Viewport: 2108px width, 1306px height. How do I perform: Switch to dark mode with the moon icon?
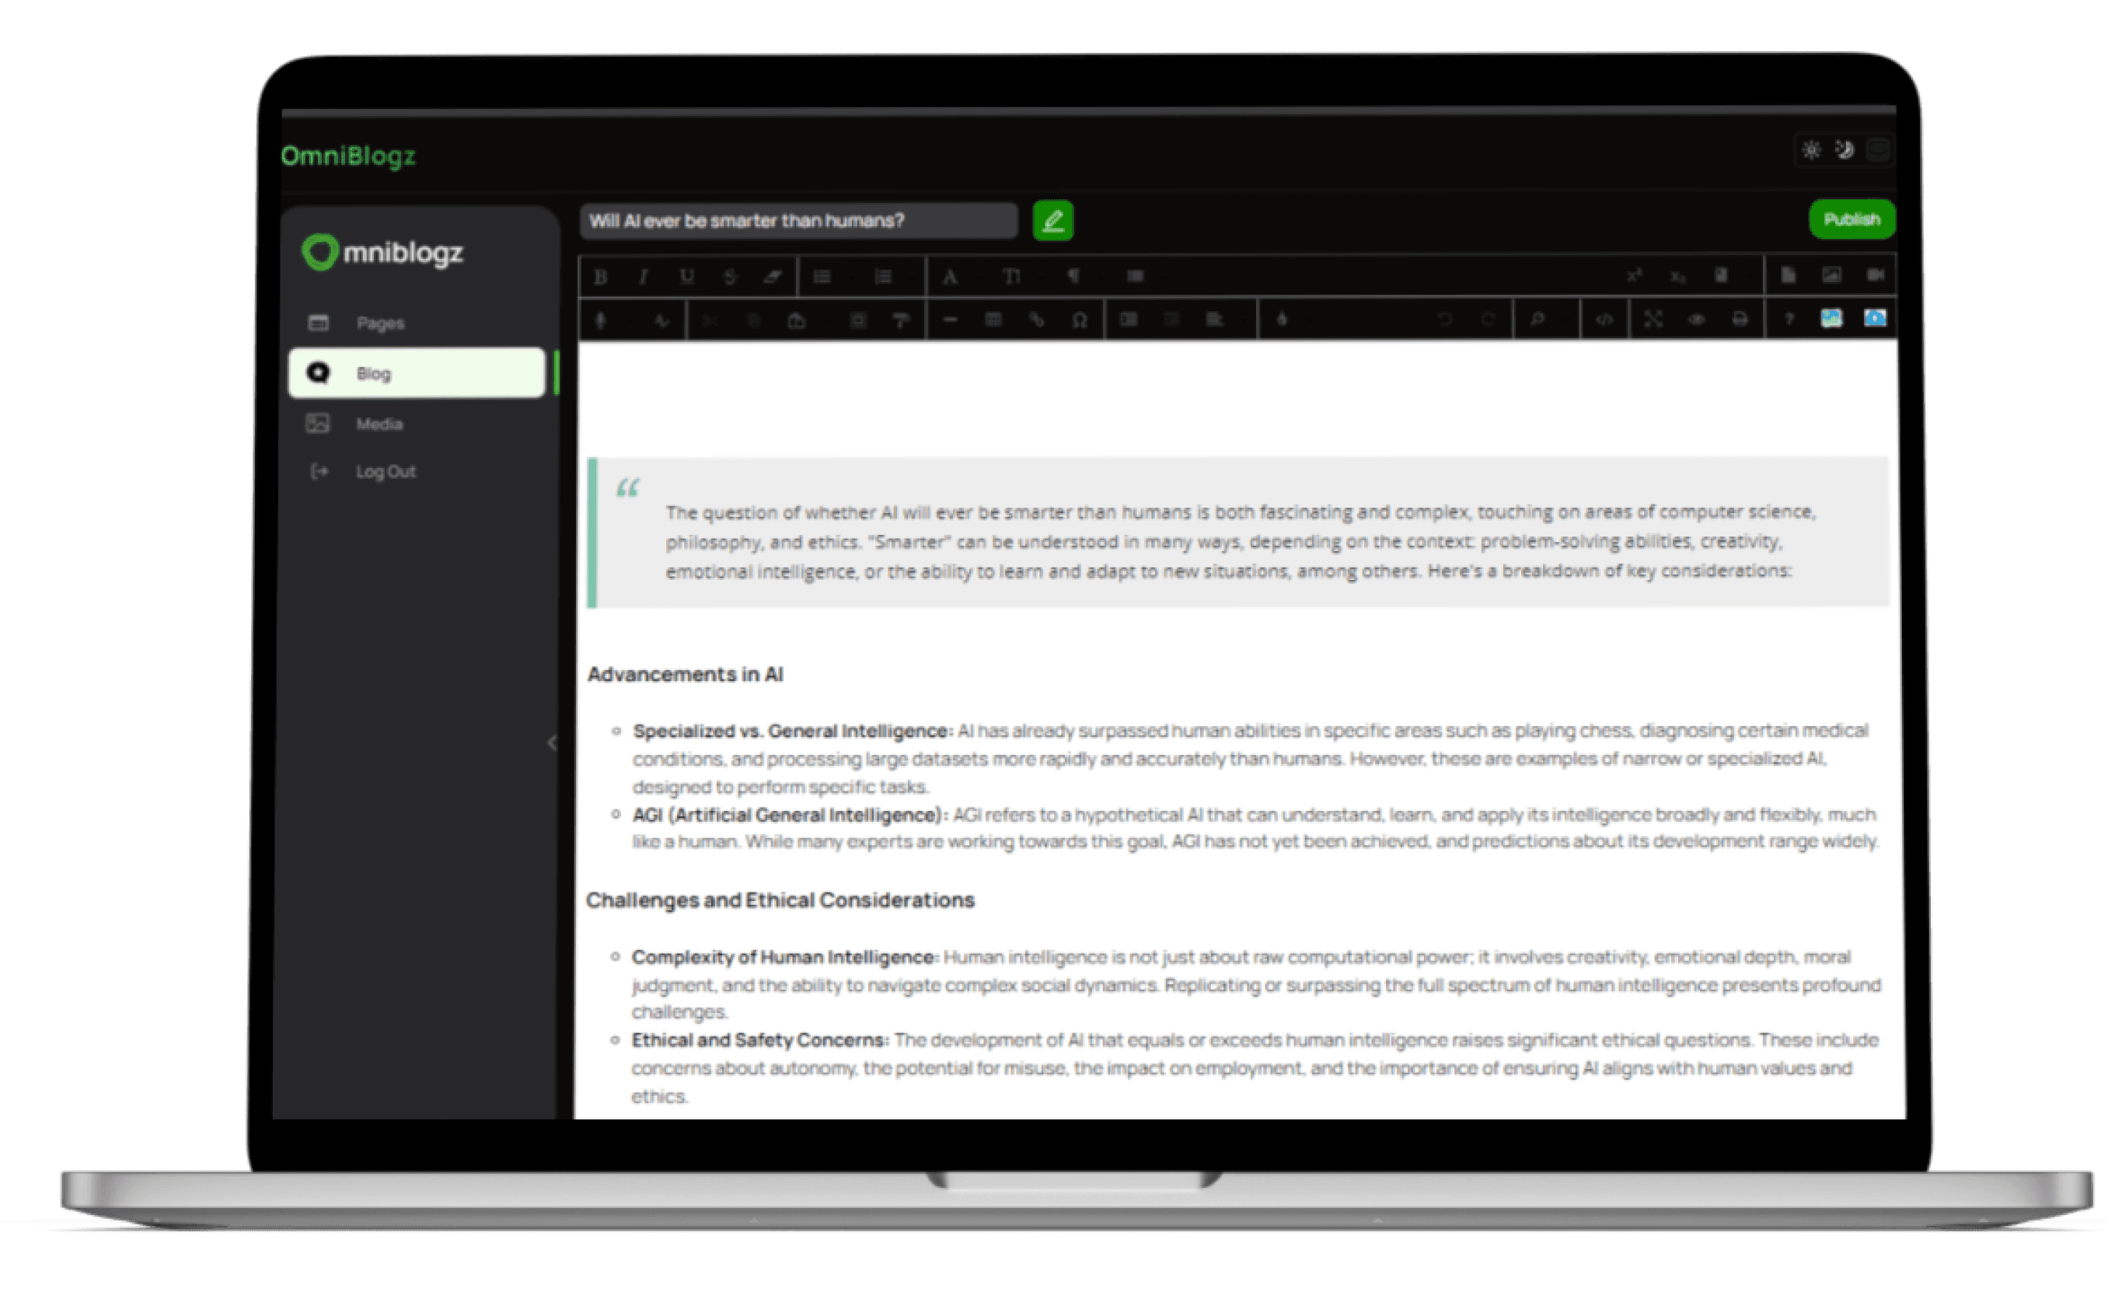pyautogui.click(x=1844, y=150)
